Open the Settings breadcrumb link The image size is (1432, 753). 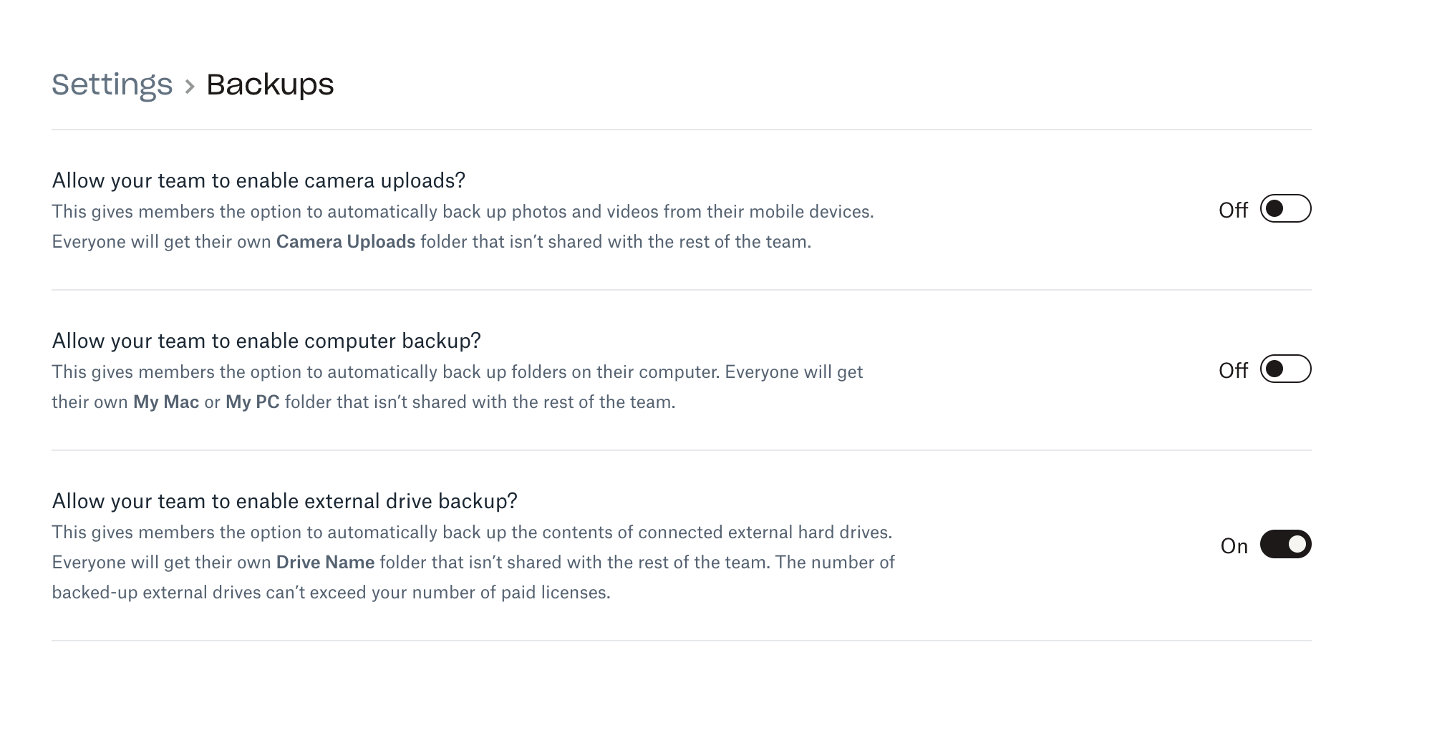(112, 84)
